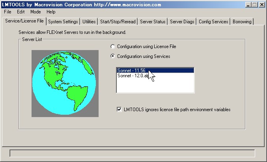Click the status bar field
Screen dimensions: 267x162
tap(132, 153)
